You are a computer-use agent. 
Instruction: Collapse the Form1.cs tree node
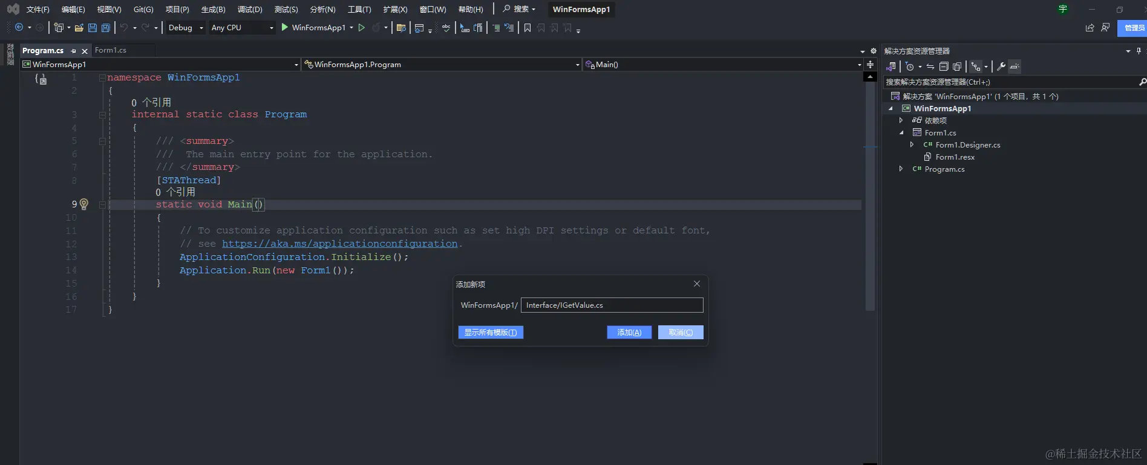point(901,133)
